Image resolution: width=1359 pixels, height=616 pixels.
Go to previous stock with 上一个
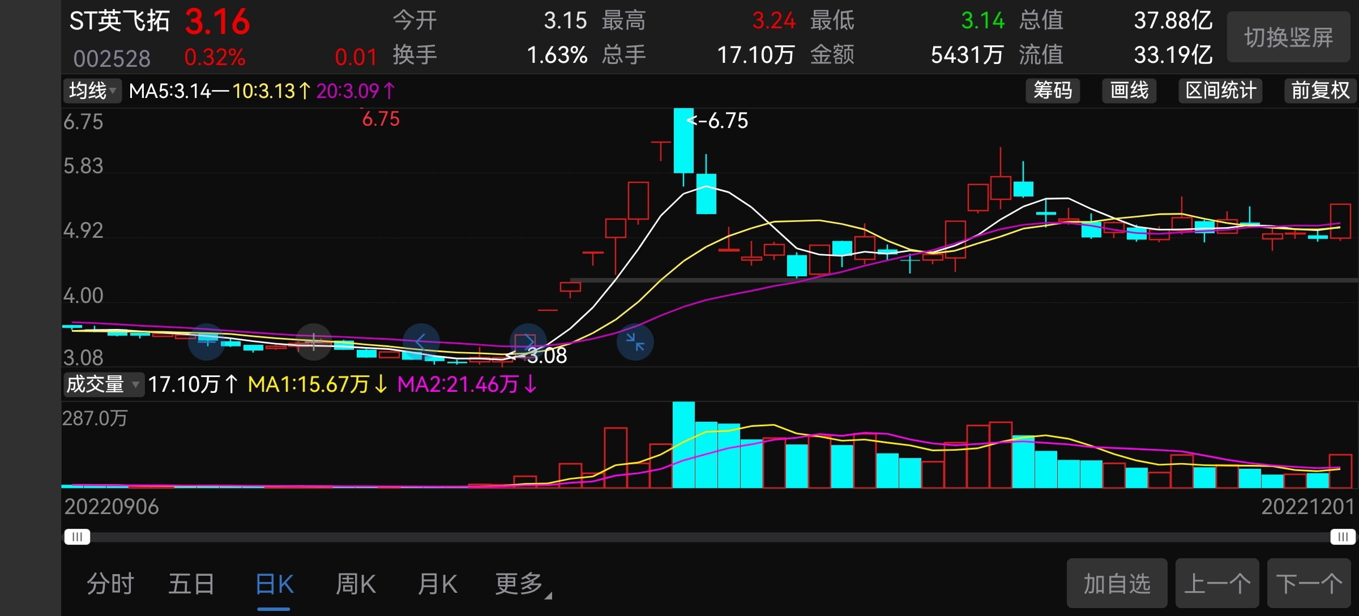click(x=1217, y=583)
